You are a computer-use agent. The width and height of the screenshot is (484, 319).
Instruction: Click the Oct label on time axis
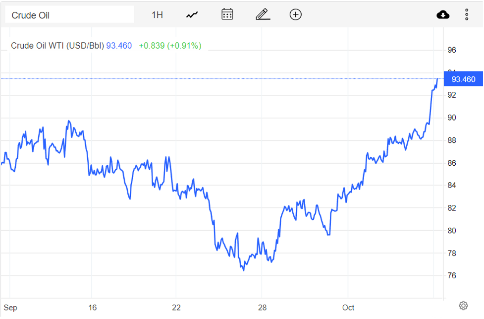[x=348, y=308]
